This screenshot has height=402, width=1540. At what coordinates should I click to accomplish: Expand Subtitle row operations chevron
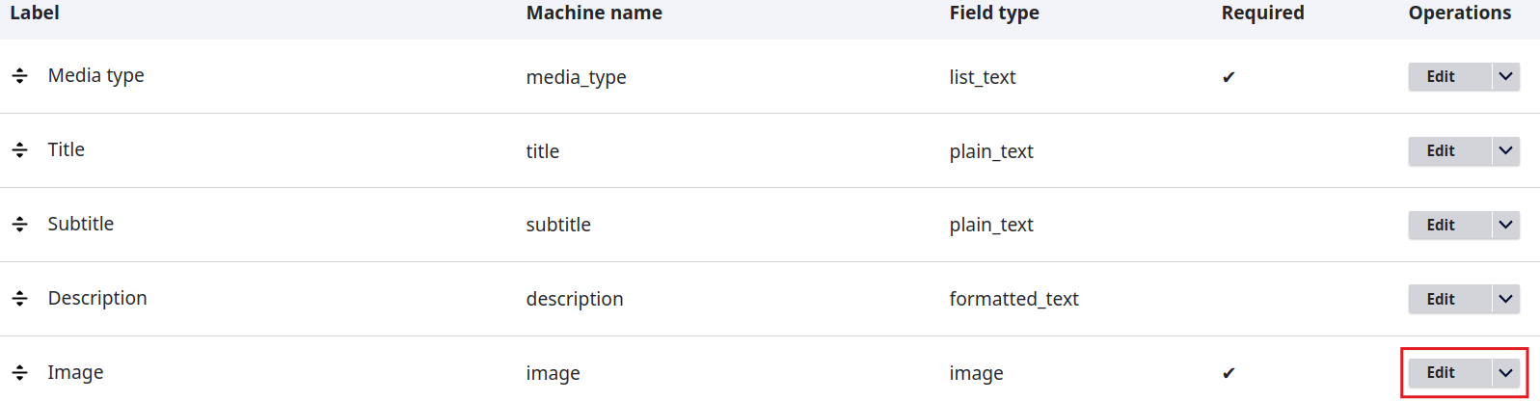[1505, 225]
